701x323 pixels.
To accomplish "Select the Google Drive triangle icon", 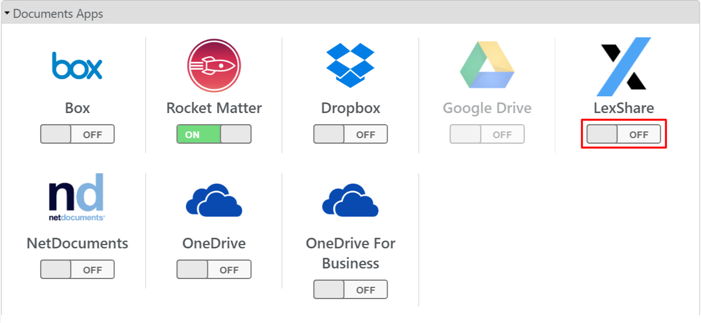I will click(x=487, y=65).
